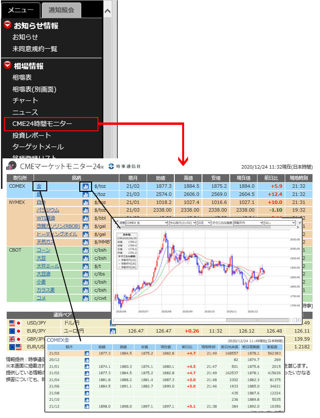Image resolution: width=320 pixels, height=418 pixels.
Task: Open the chart icon for 大豆ミール row
Action: (x=85, y=267)
